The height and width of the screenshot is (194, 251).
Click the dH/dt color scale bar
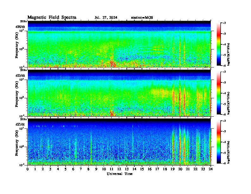(218, 44)
